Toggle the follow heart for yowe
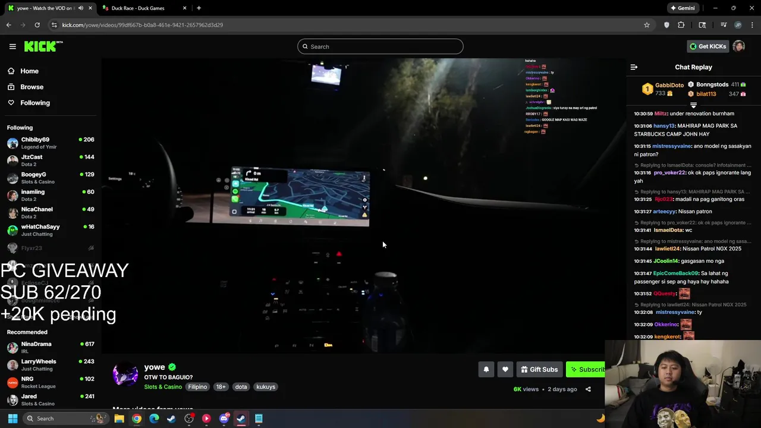Image resolution: width=761 pixels, height=428 pixels. pos(505,369)
